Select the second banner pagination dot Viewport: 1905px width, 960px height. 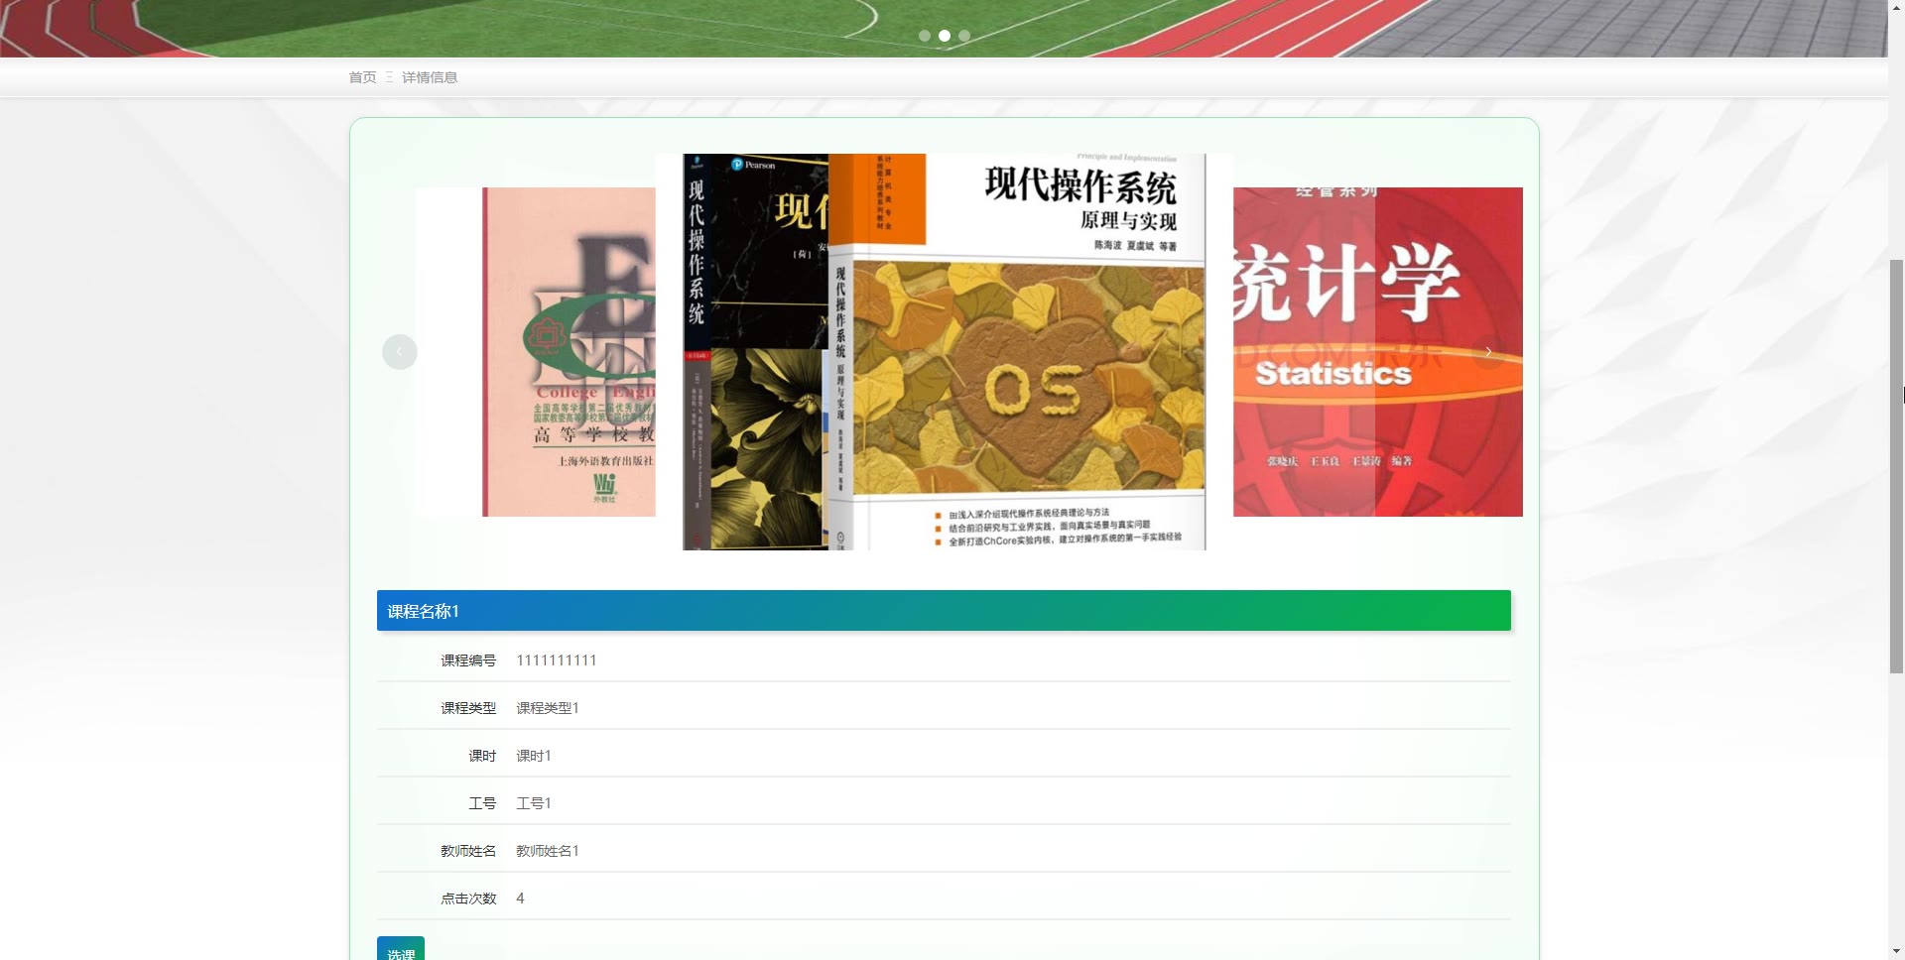click(945, 36)
